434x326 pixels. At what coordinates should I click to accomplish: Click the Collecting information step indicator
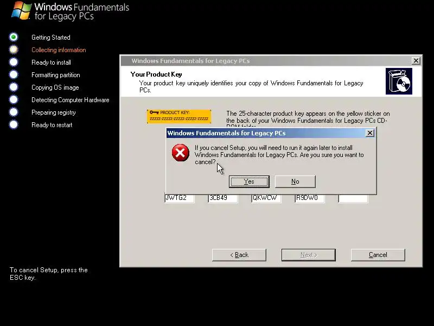pos(14,49)
